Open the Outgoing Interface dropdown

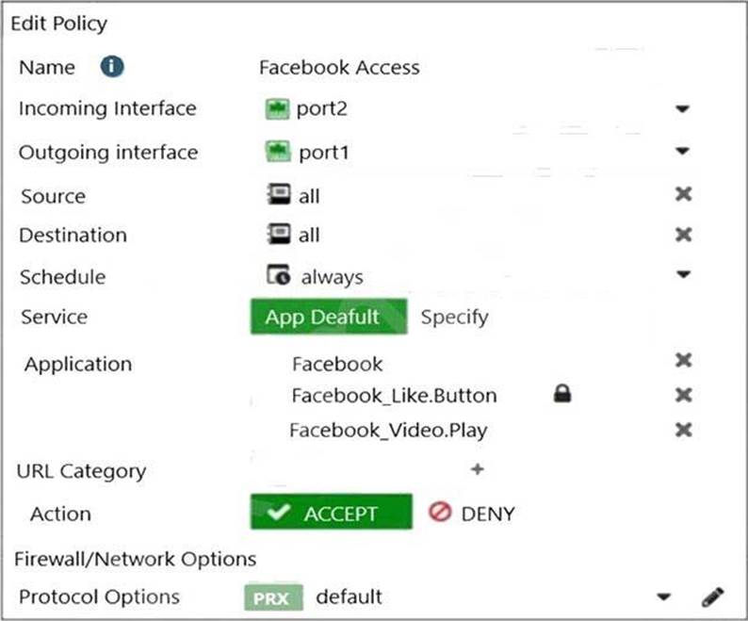point(683,152)
